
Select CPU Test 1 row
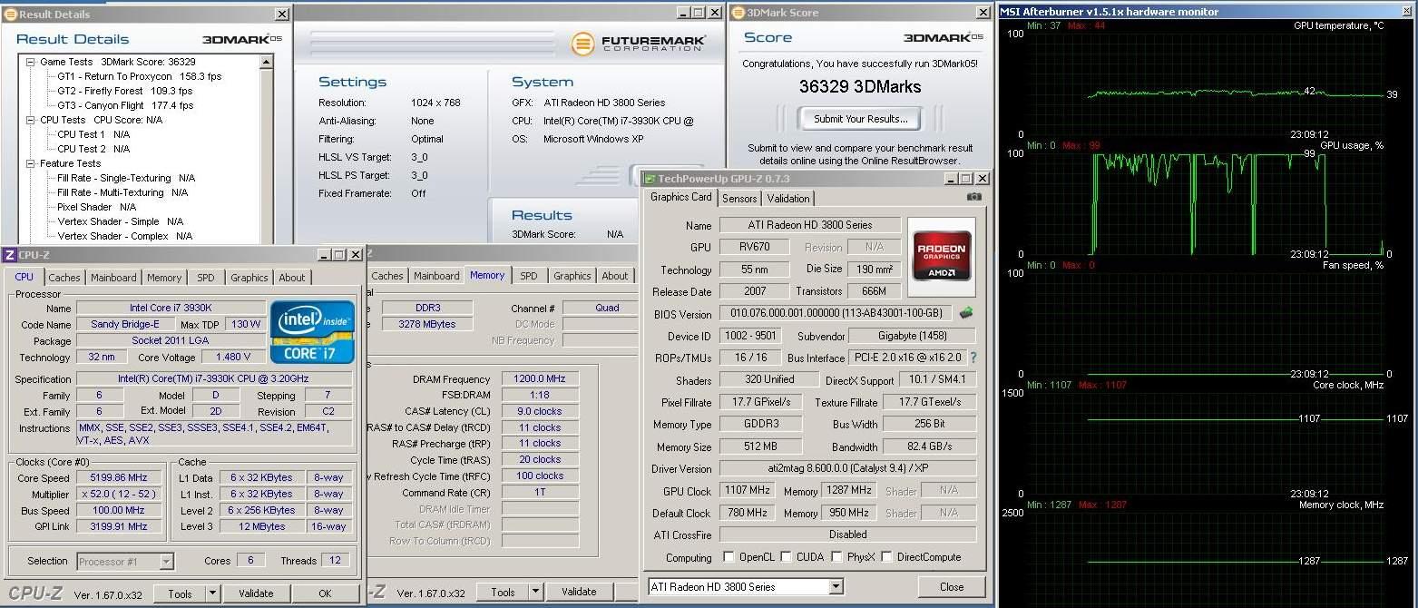point(93,134)
